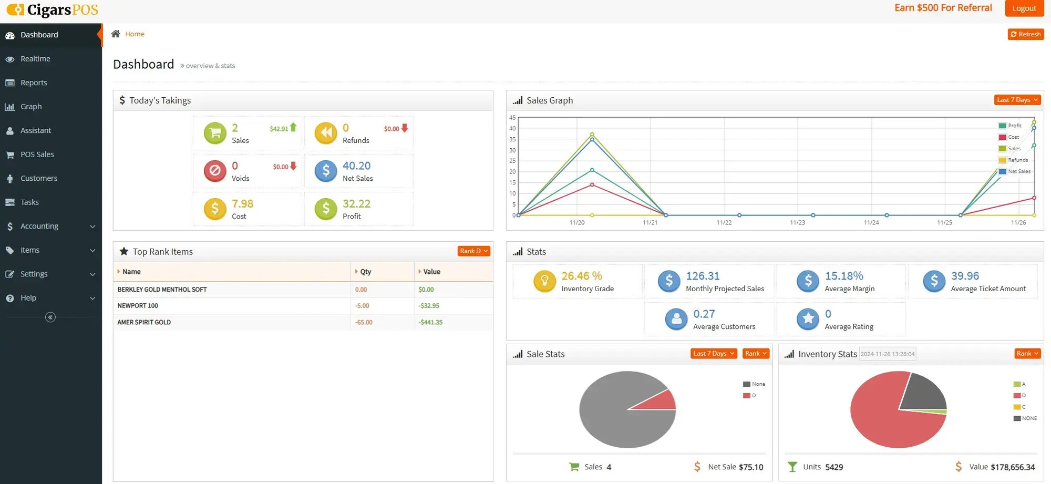
Task: Click the green Profit dollar icon
Action: point(326,209)
